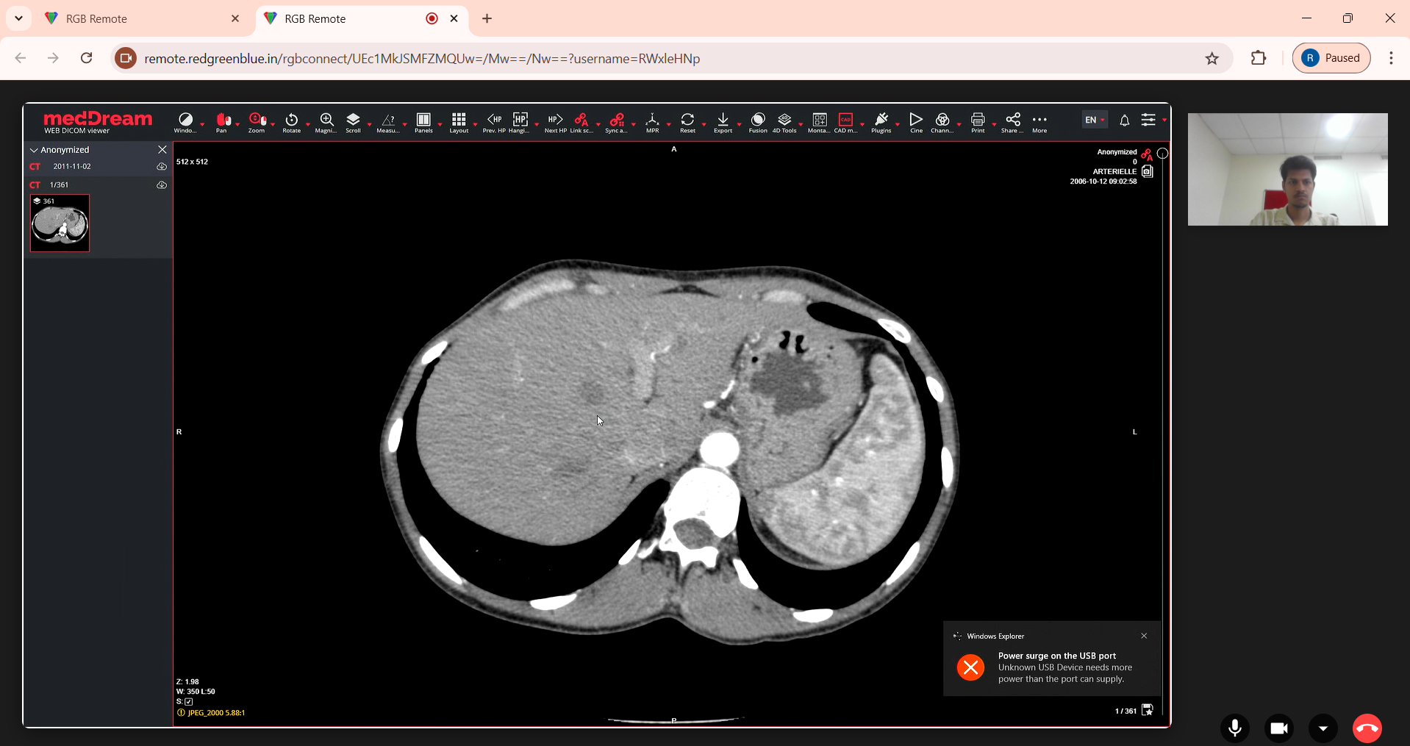Select the 361-image CT series thumbnail
1410x746 pixels.
pyautogui.click(x=60, y=223)
